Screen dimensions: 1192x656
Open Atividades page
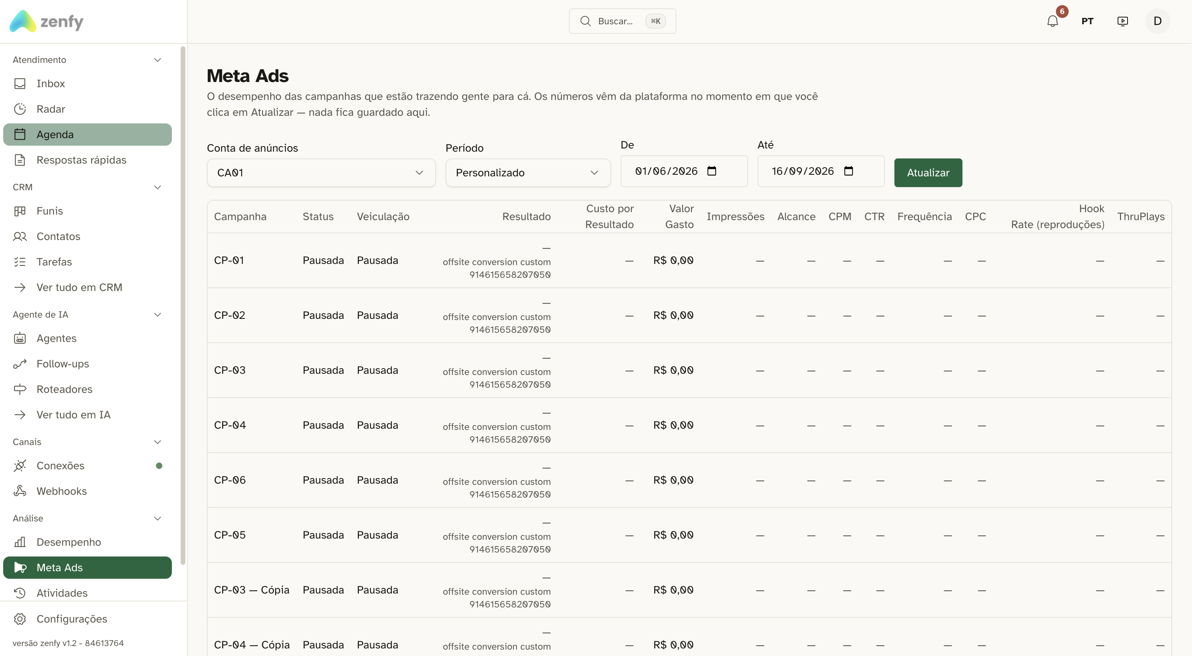[88, 593]
